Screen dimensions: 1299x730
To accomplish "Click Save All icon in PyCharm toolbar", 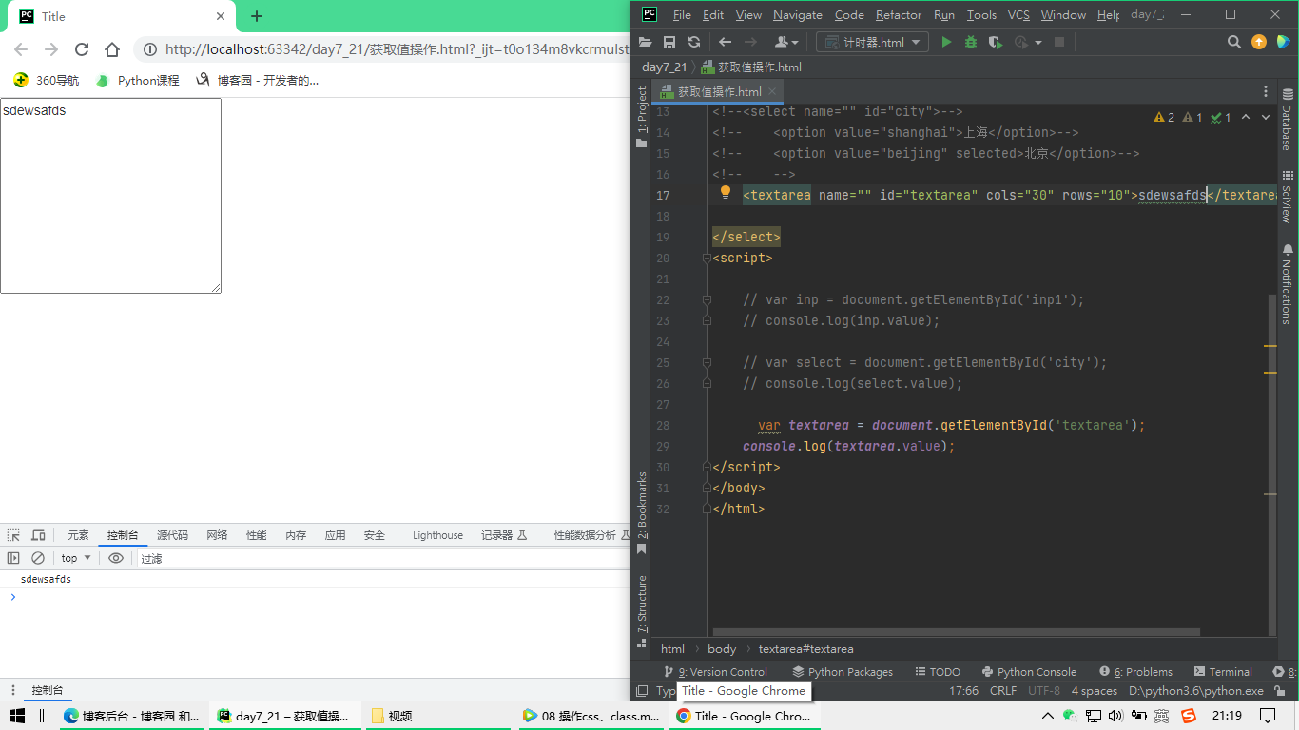I will coord(669,42).
